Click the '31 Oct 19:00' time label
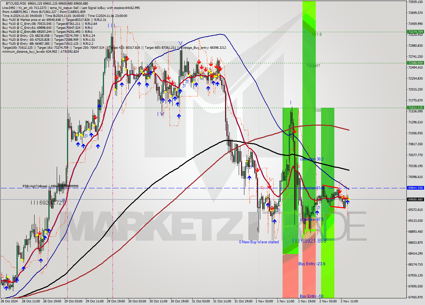 pos(243,301)
